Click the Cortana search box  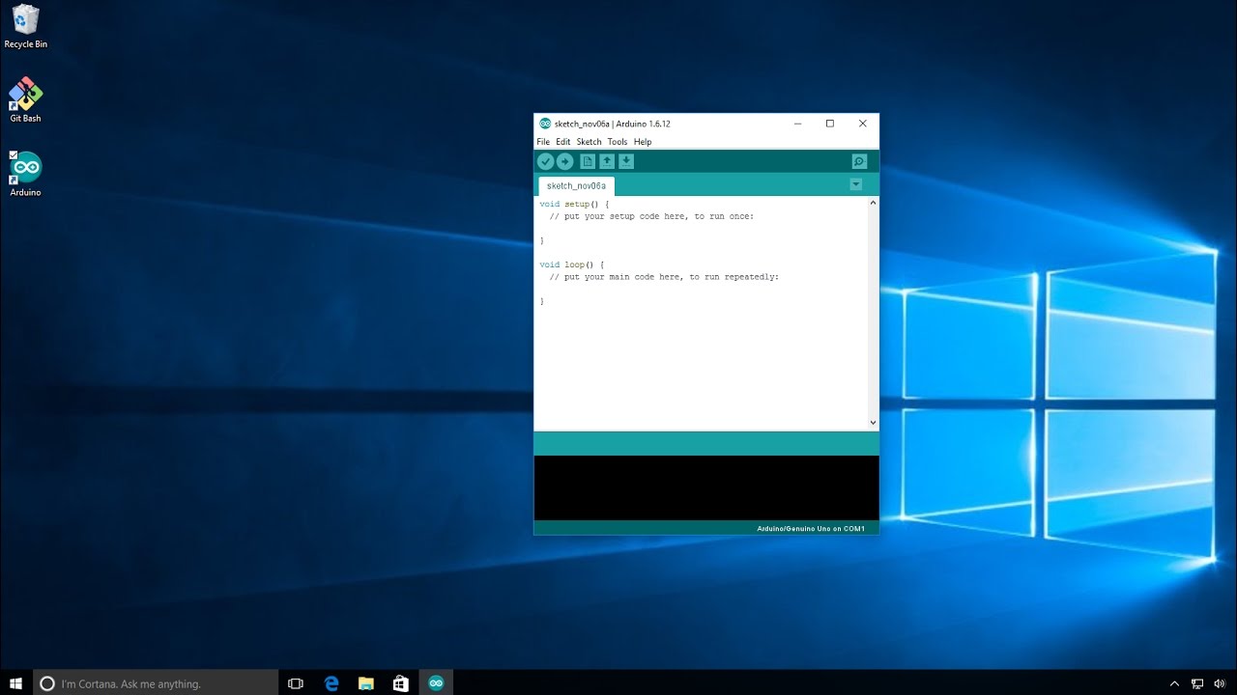pos(157,683)
